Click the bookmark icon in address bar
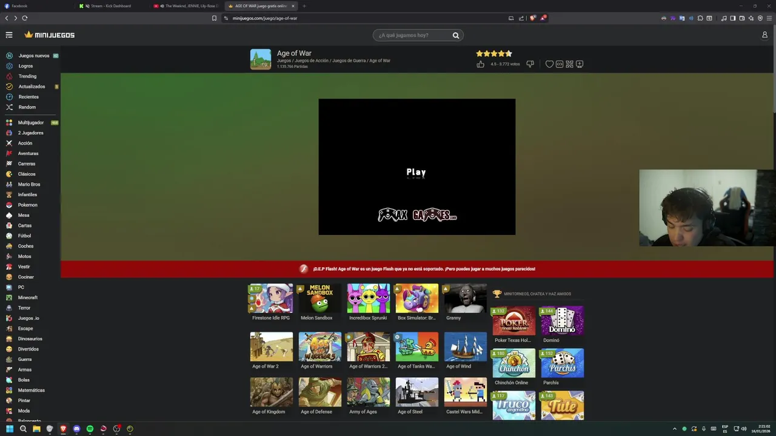 point(214,18)
